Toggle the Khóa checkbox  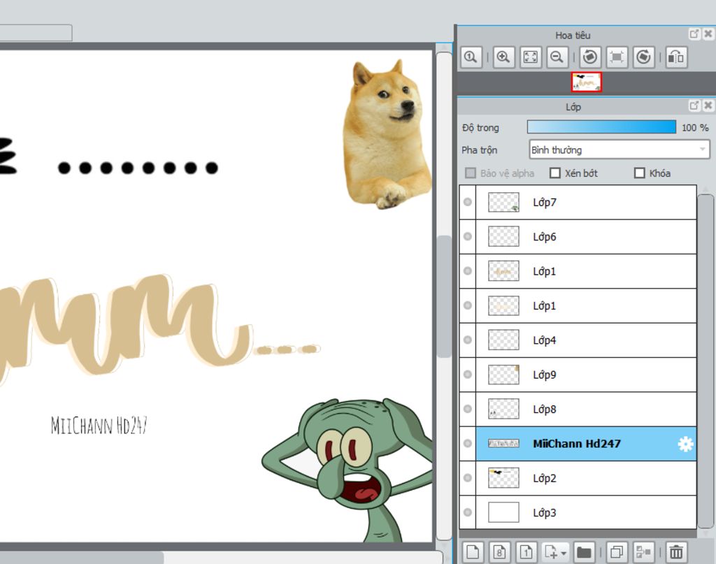tap(639, 173)
